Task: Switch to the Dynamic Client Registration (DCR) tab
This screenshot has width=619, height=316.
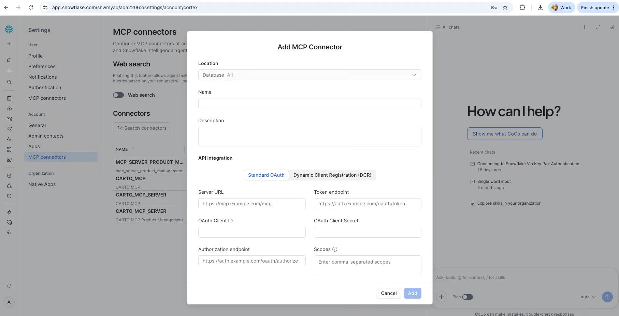Action: click(332, 175)
